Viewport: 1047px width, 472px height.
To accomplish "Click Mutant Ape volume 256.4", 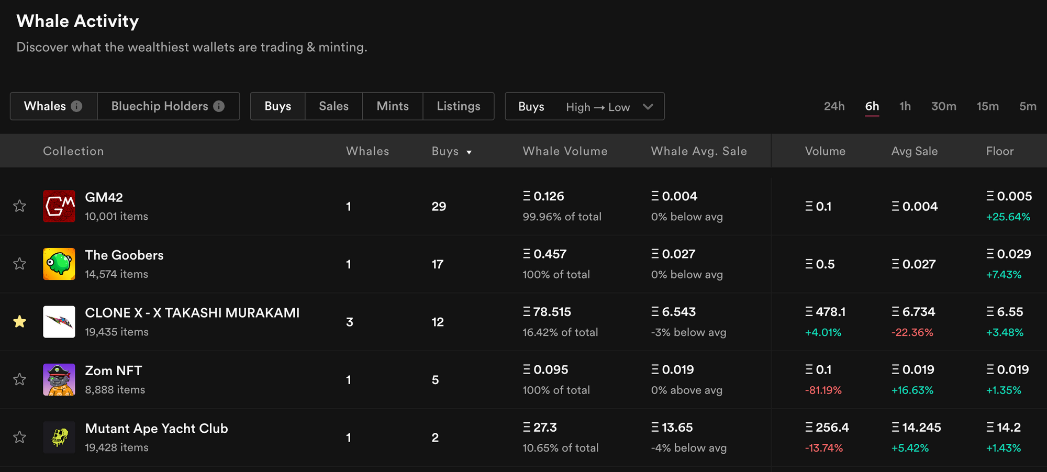I will (827, 428).
